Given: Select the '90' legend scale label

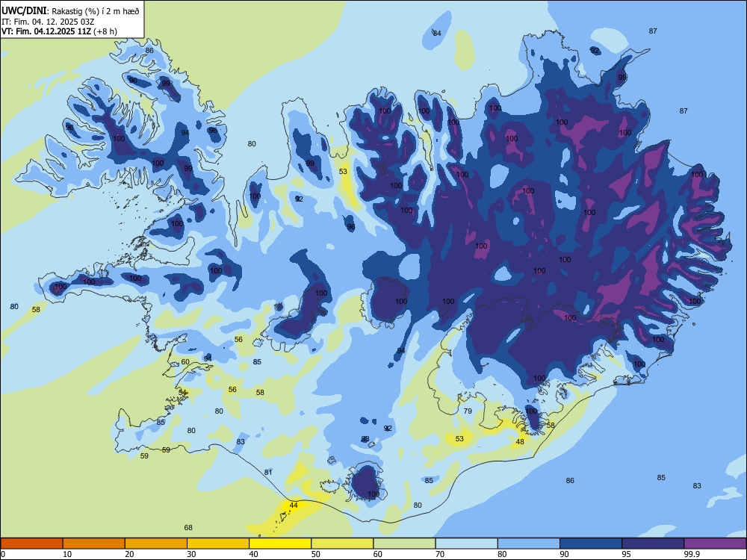Looking at the screenshot, I should click(565, 554).
